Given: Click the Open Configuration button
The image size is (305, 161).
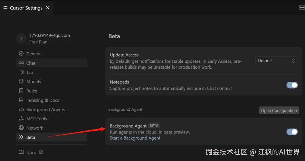Looking at the screenshot, I should (x=279, y=110).
